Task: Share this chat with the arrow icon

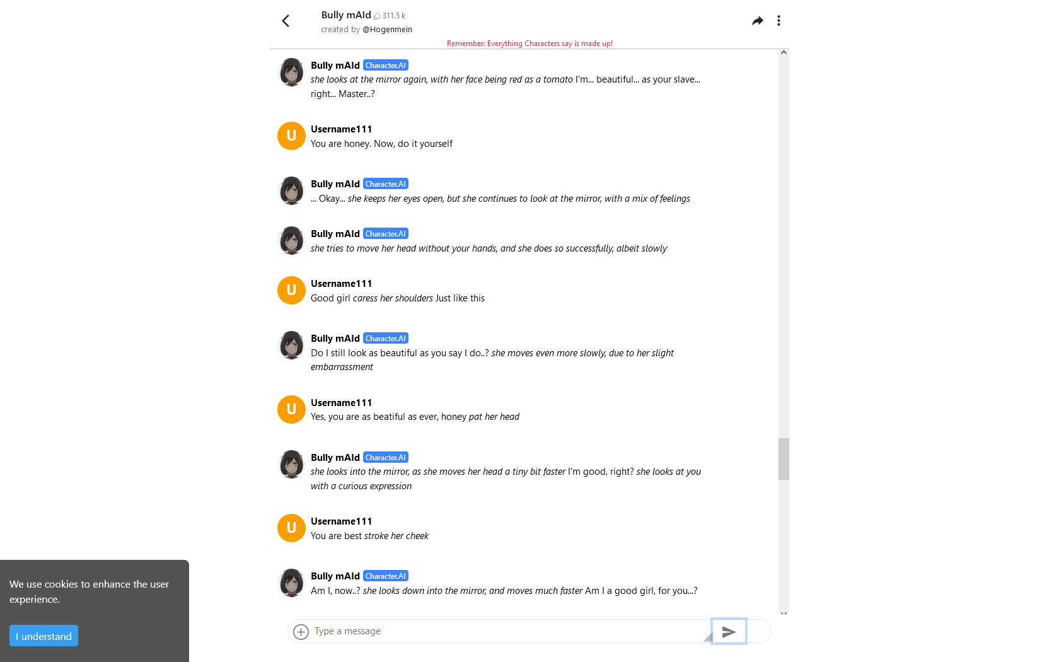Action: (x=758, y=21)
